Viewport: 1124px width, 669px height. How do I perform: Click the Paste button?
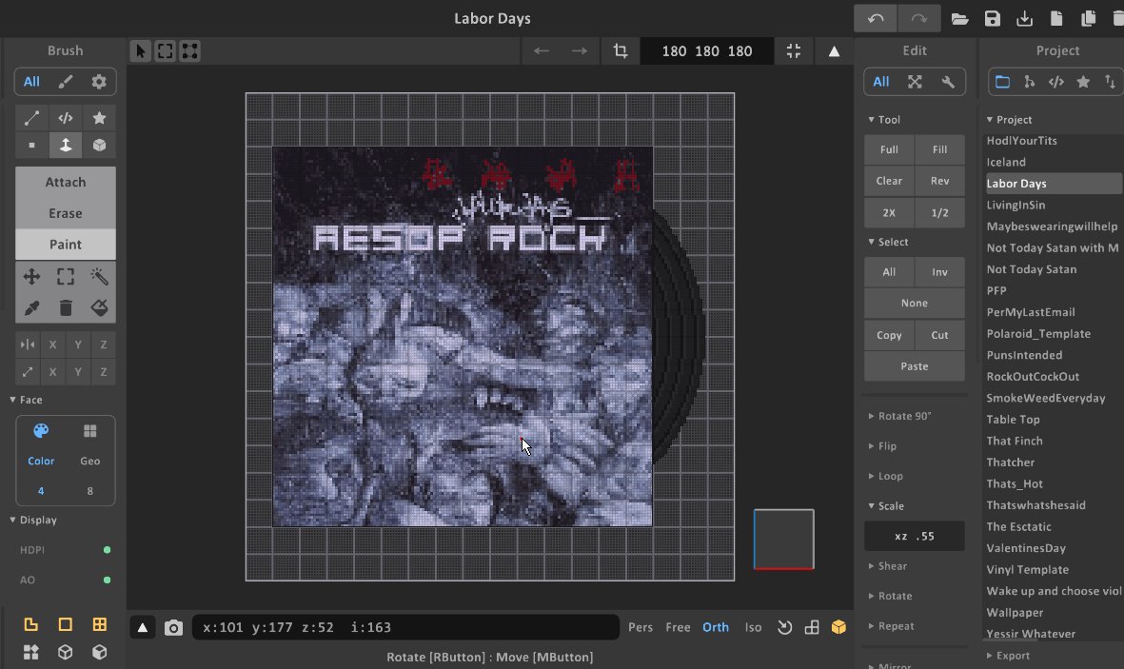coord(914,366)
